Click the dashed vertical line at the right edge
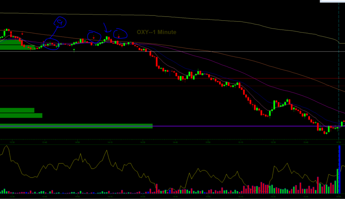This screenshot has height=199, width=345. 338,86
